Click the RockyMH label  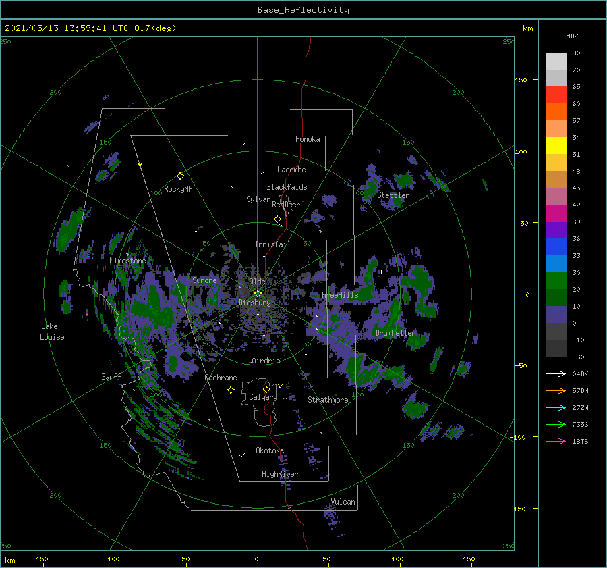[x=178, y=189]
